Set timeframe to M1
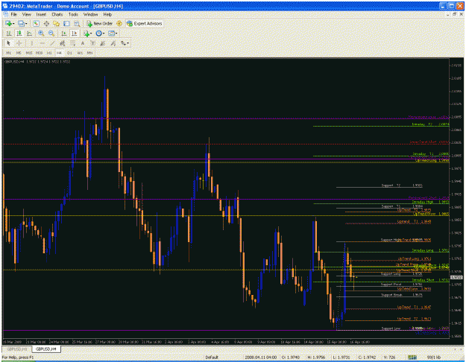The width and height of the screenshot is (466, 362). point(9,53)
